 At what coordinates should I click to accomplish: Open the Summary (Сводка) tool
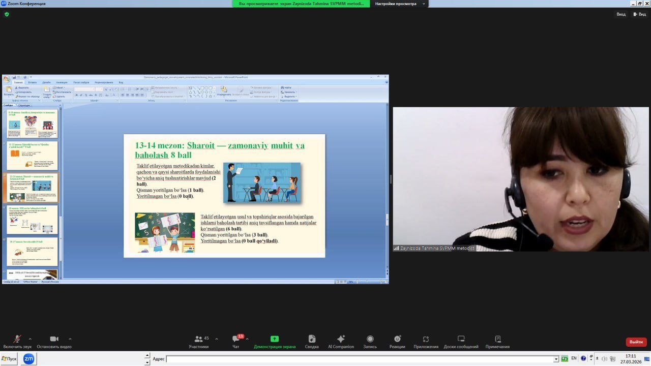[x=312, y=339]
